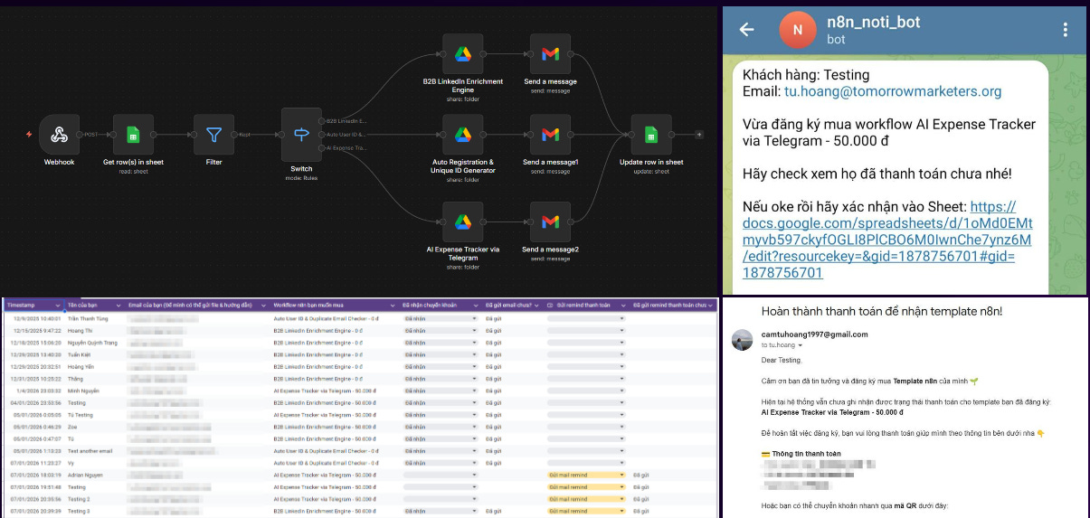Click the timestamp '12/9/2025 10:40:01' cell
Screen dimensions: 1090x518
tap(36, 318)
